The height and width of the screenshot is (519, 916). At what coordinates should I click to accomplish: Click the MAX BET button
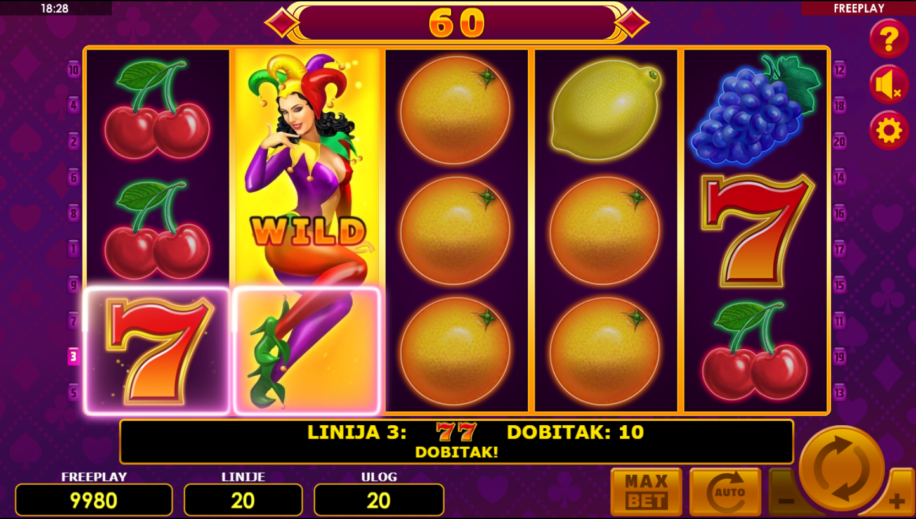tap(646, 492)
